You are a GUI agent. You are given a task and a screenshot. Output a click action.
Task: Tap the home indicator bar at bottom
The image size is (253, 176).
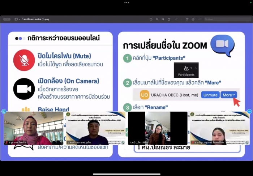coord(126,174)
